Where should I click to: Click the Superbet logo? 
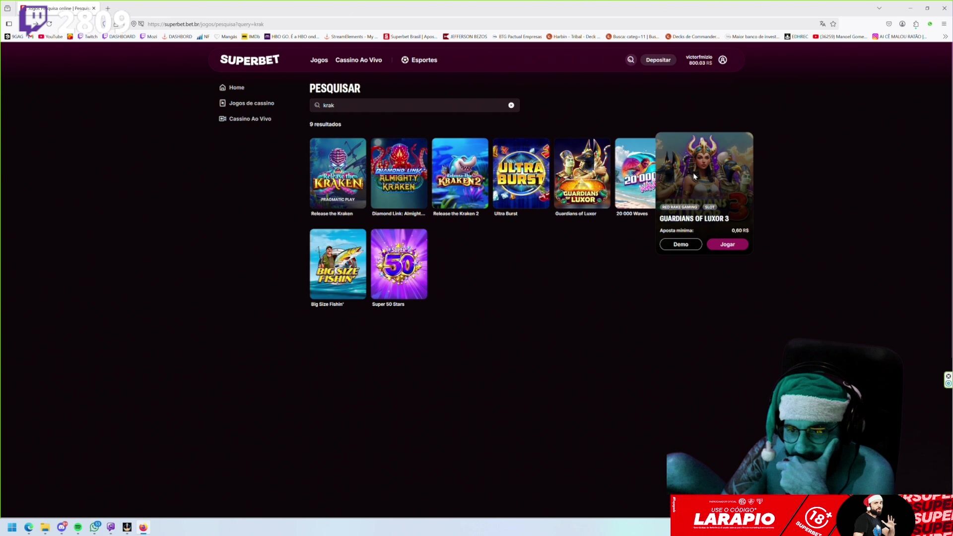[250, 60]
